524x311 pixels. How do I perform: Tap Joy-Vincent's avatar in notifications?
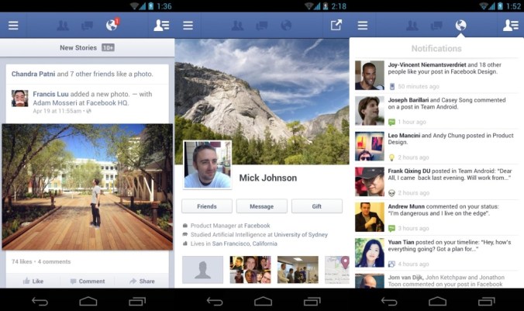(x=370, y=75)
